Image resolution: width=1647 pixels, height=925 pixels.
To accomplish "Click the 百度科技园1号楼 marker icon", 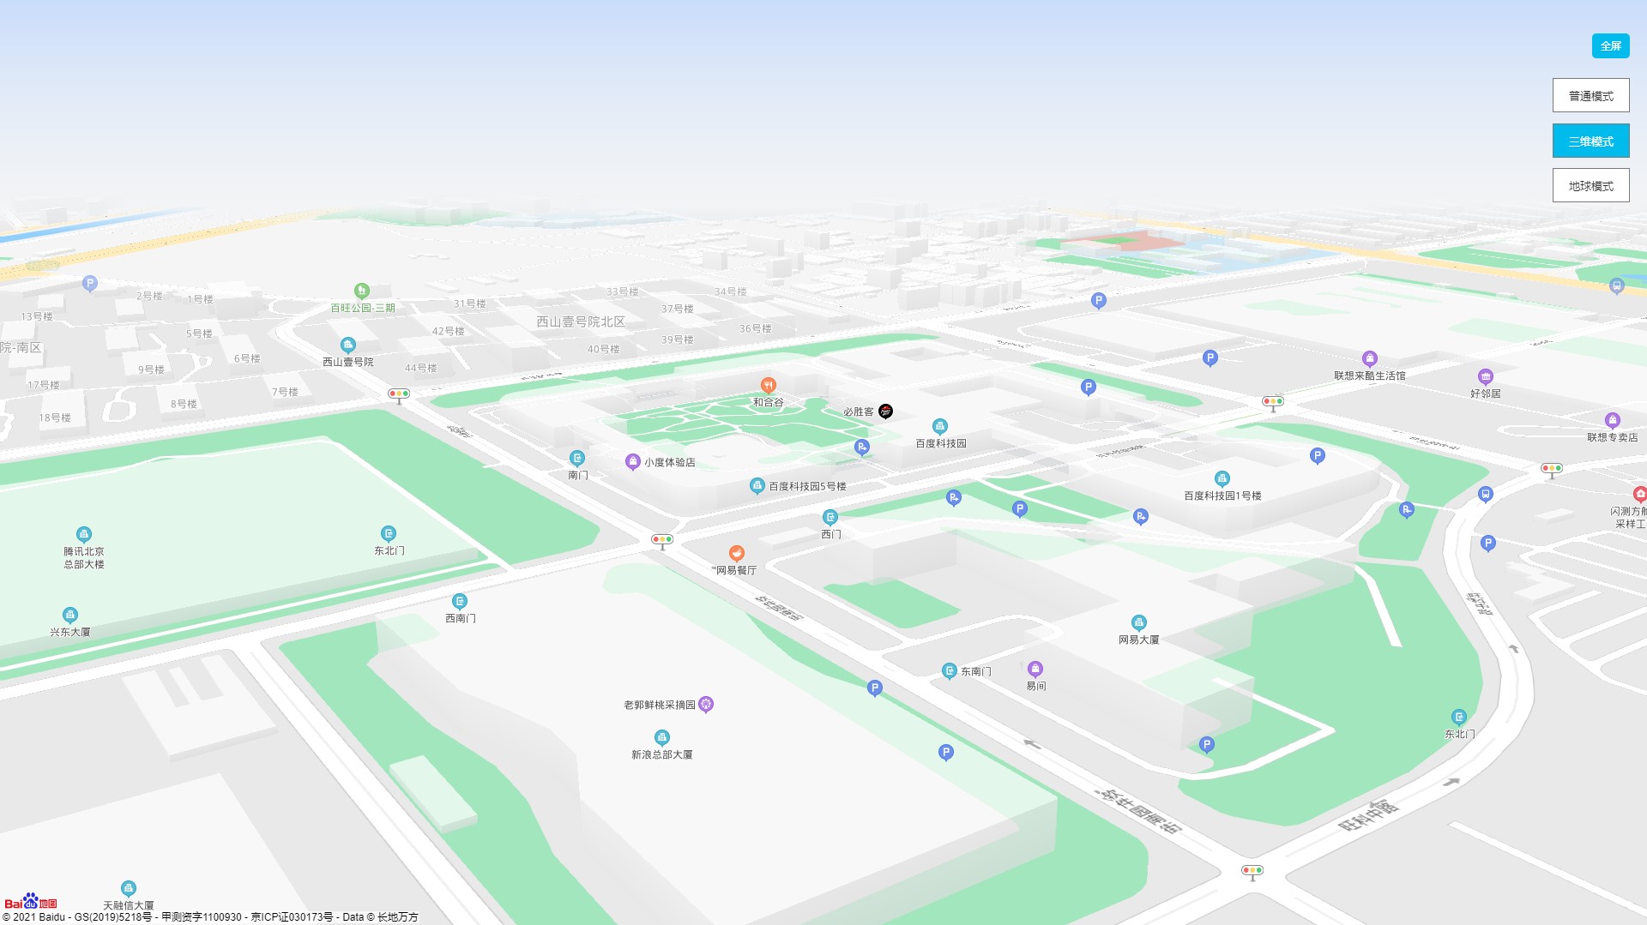I will click(1222, 478).
